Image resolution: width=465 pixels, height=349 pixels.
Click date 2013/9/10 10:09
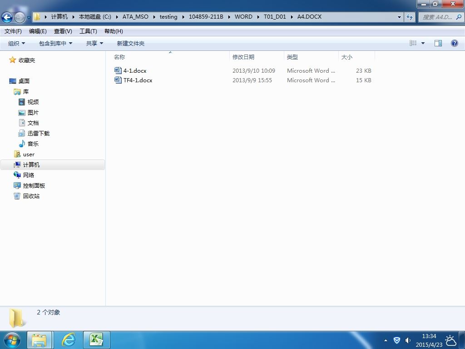[x=254, y=70]
